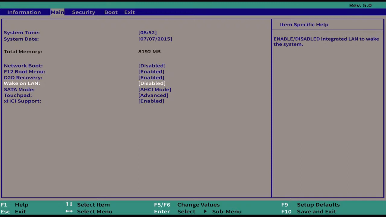
Task: Toggle the Network Boot Disabled value
Action: point(152,66)
